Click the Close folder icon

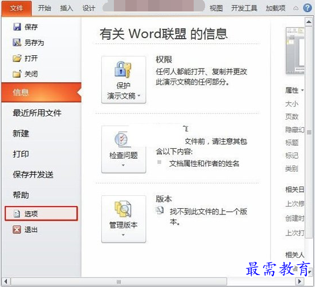coord(17,74)
